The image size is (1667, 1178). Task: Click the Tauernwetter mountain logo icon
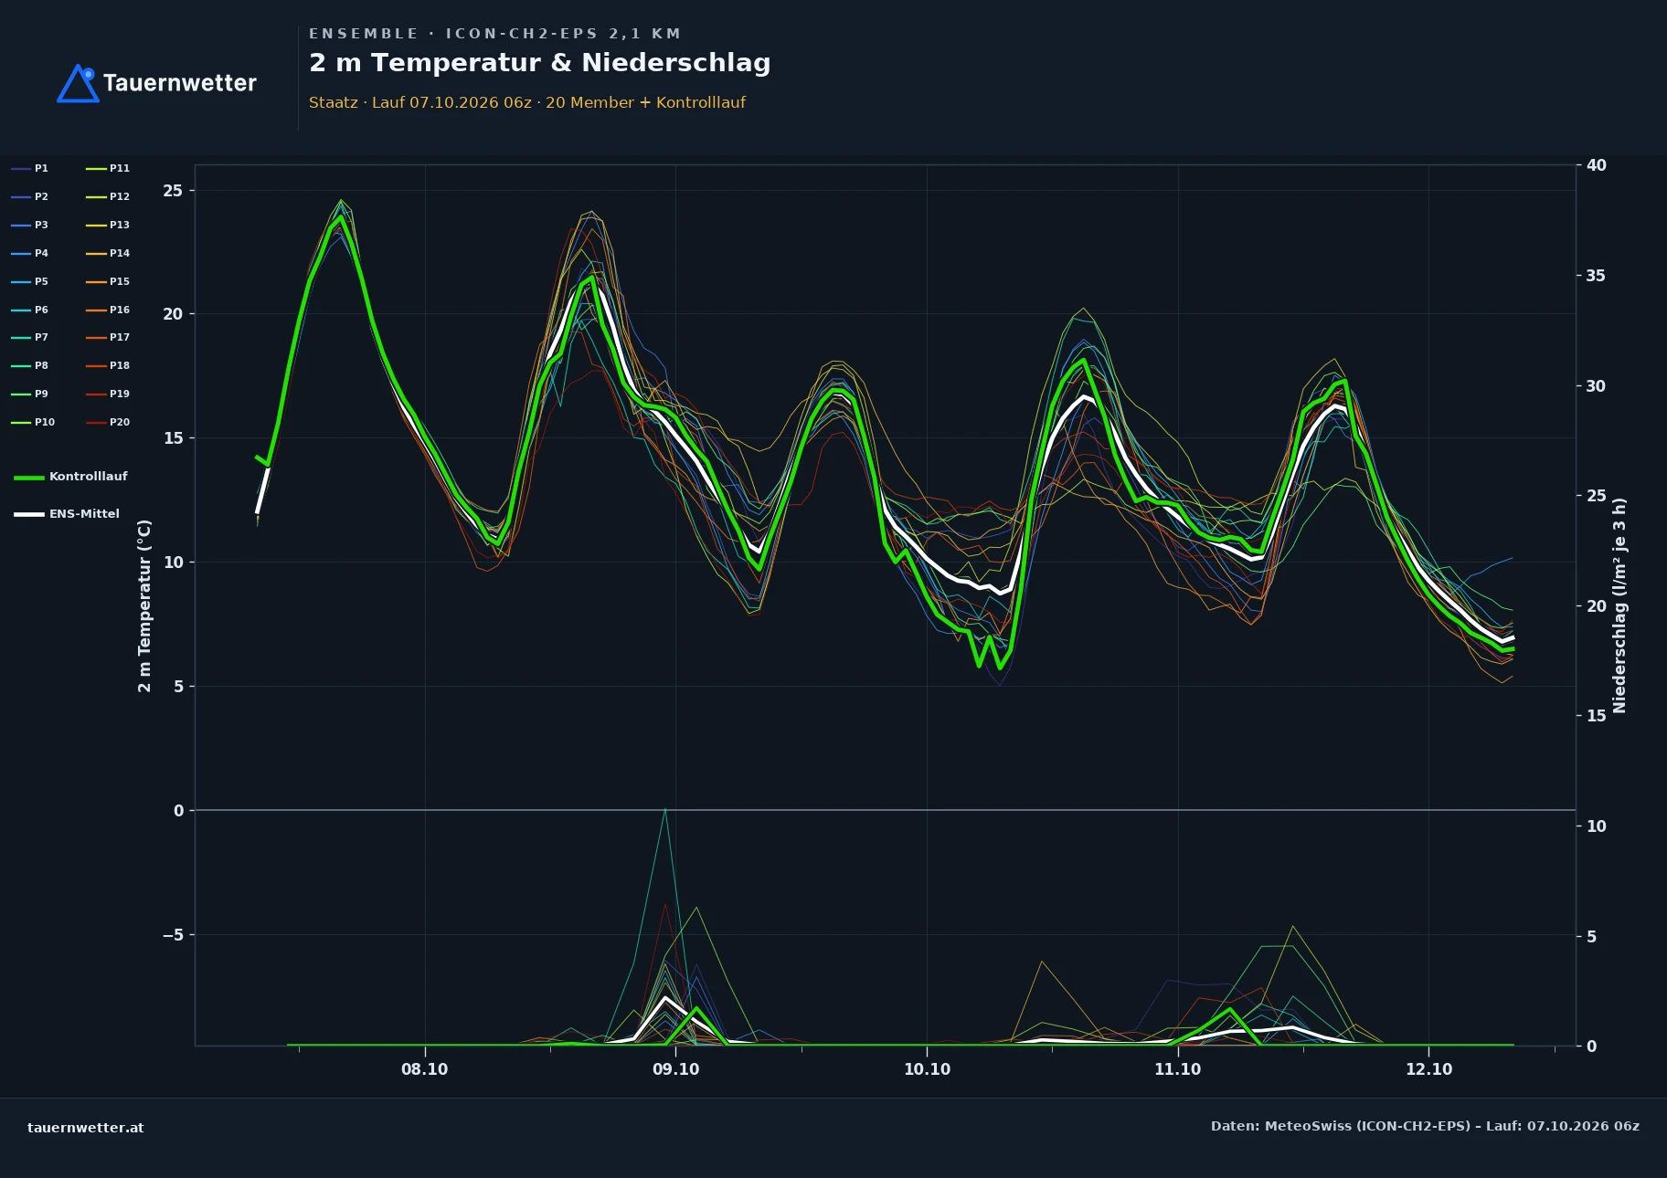tap(79, 83)
